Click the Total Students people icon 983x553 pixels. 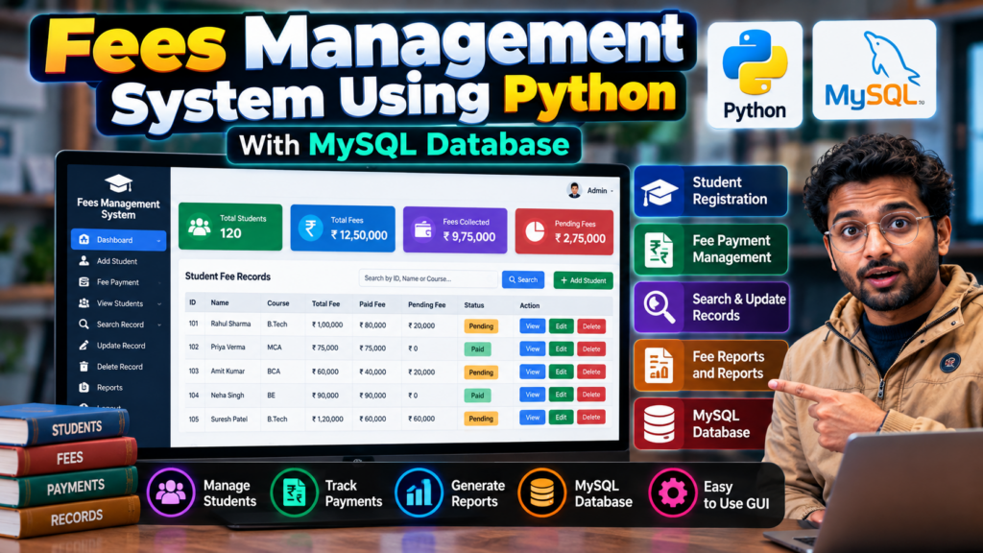click(200, 227)
